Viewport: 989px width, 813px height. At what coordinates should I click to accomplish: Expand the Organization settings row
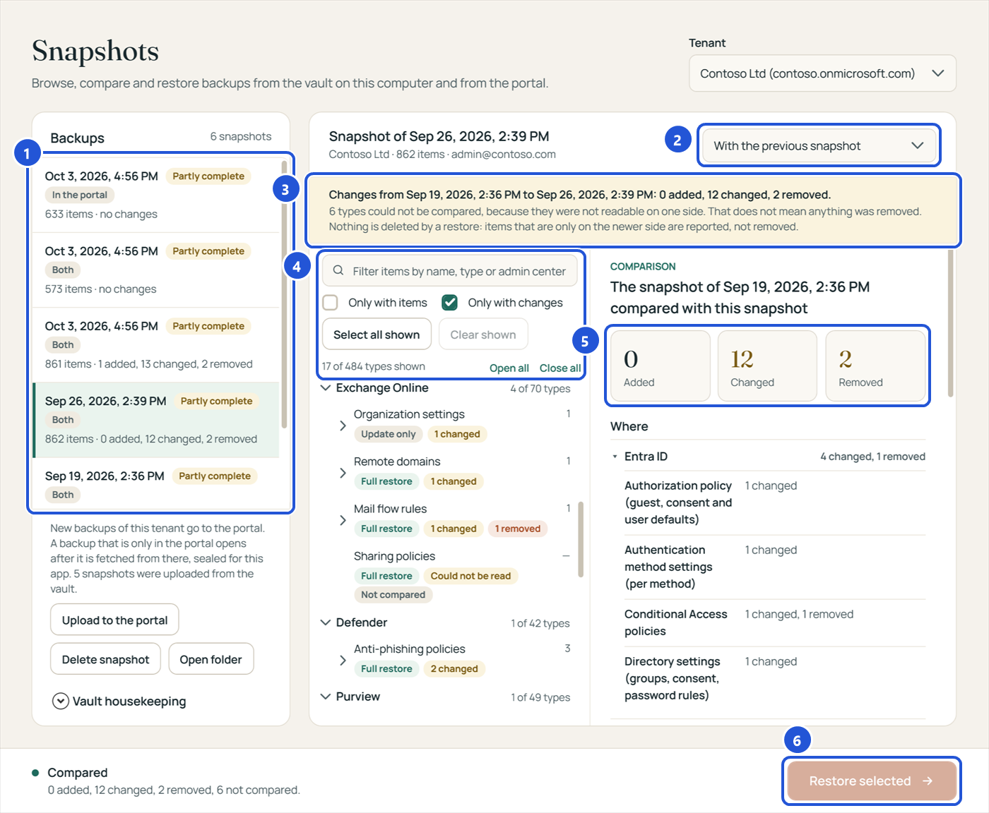343,426
